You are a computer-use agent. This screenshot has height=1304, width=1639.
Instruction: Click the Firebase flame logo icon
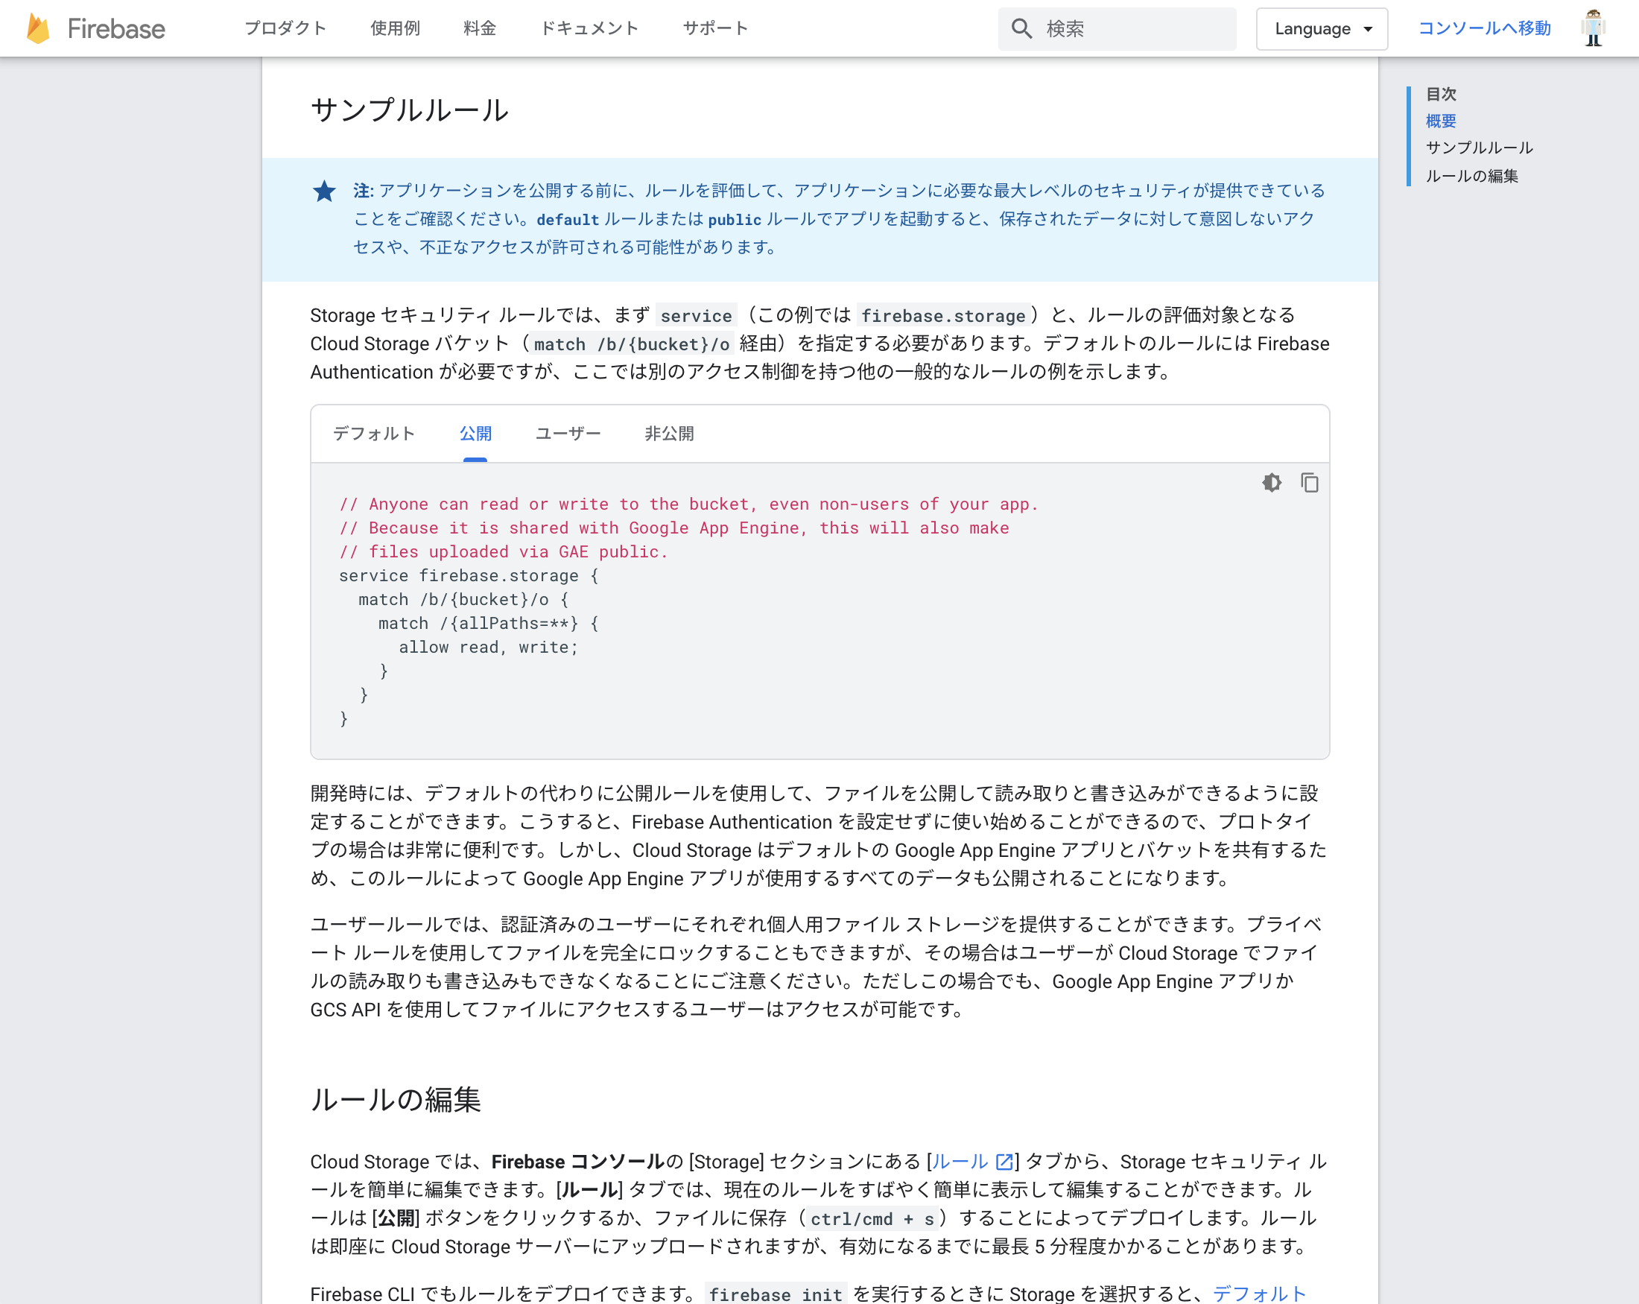pos(38,28)
